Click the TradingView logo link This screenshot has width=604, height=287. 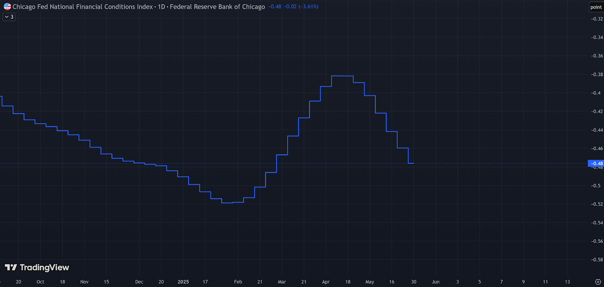[37, 267]
